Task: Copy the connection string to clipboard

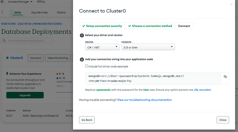Action: tap(225, 77)
